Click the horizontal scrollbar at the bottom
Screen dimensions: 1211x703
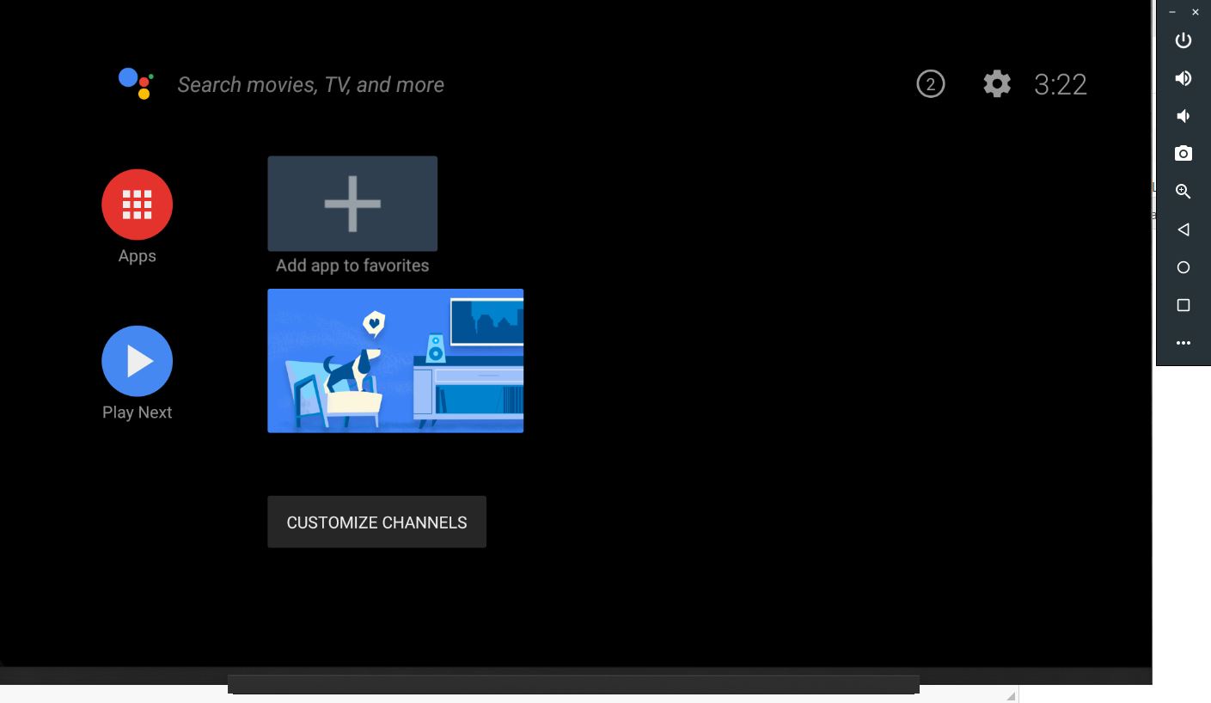(x=573, y=683)
